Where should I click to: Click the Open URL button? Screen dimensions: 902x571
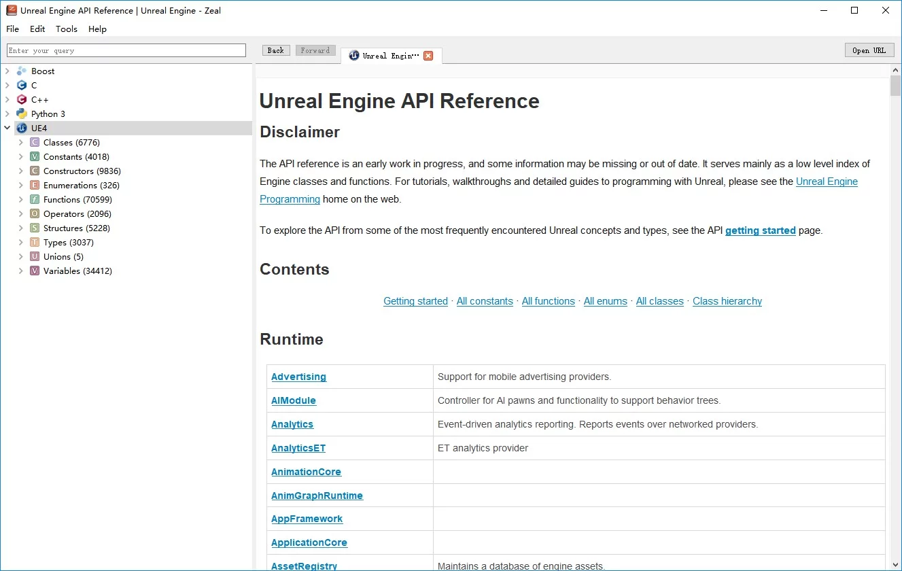click(869, 50)
